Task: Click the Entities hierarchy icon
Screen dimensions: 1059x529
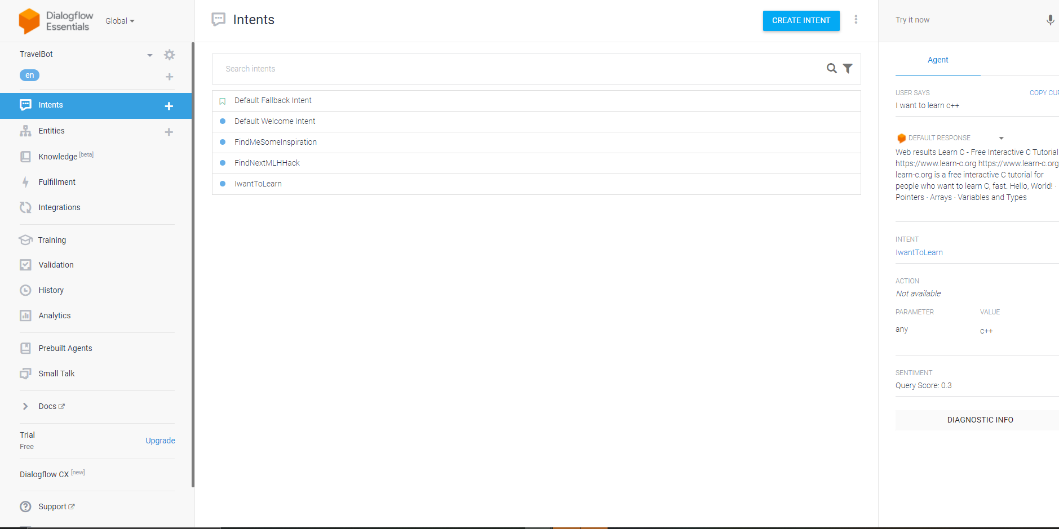Action: pyautogui.click(x=25, y=131)
